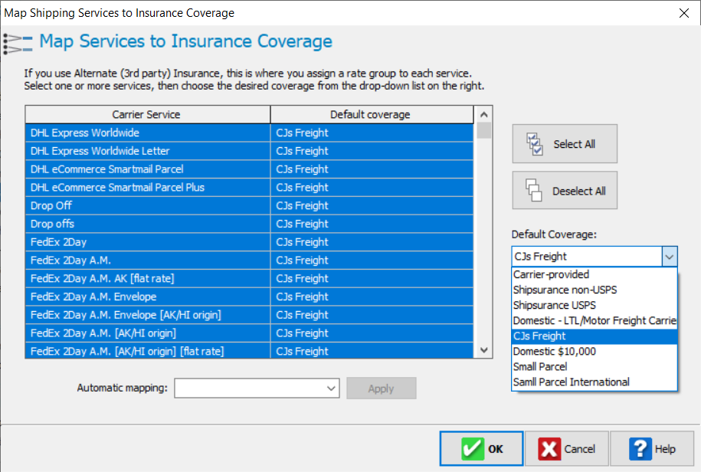The width and height of the screenshot is (701, 472).
Task: Select the Drop offs service row
Action: [249, 224]
